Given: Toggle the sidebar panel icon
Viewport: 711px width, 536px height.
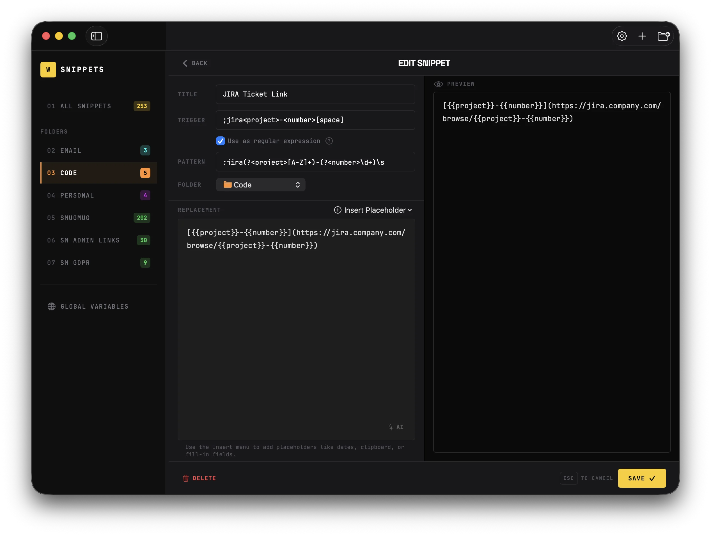Looking at the screenshot, I should (x=97, y=36).
